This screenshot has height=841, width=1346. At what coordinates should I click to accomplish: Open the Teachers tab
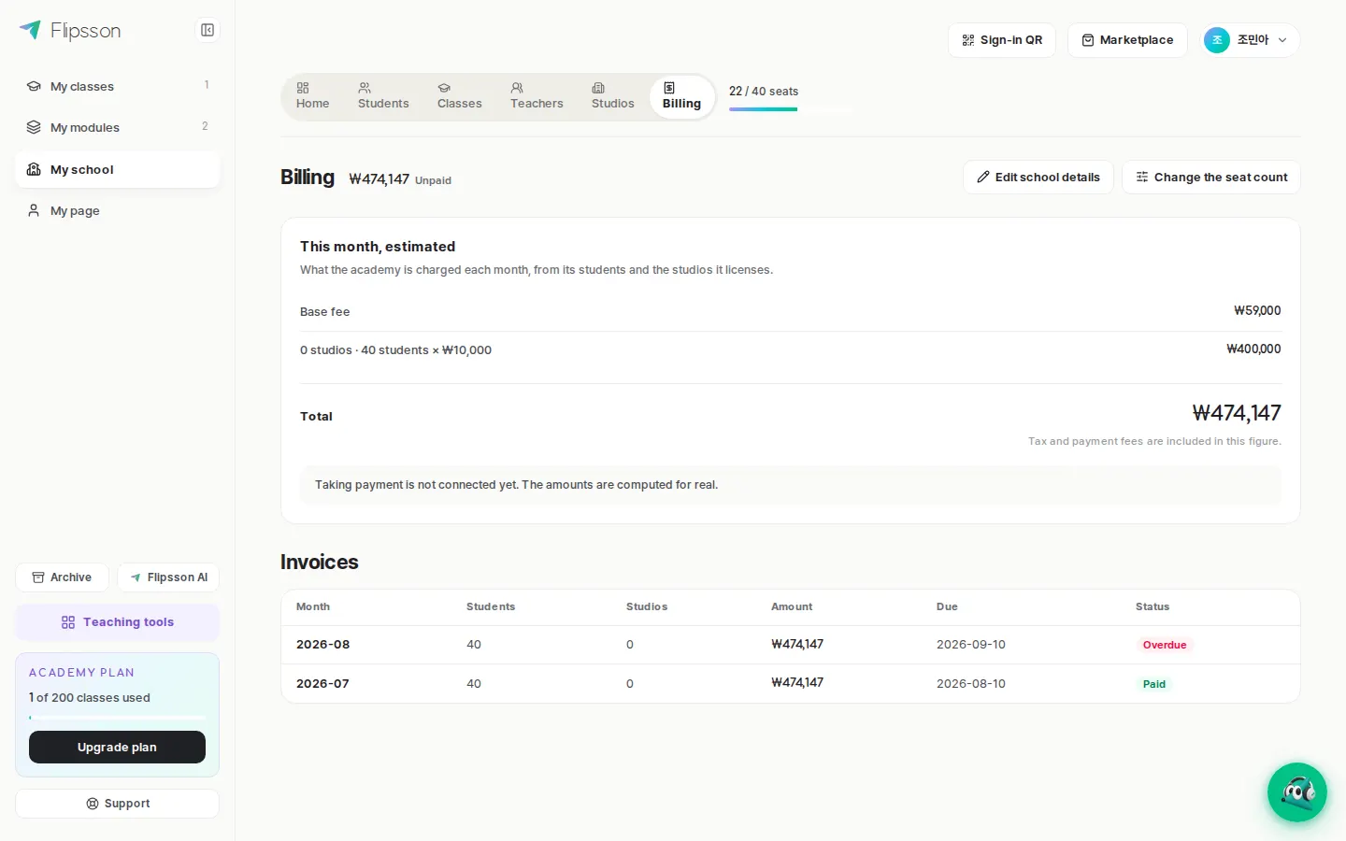point(537,96)
